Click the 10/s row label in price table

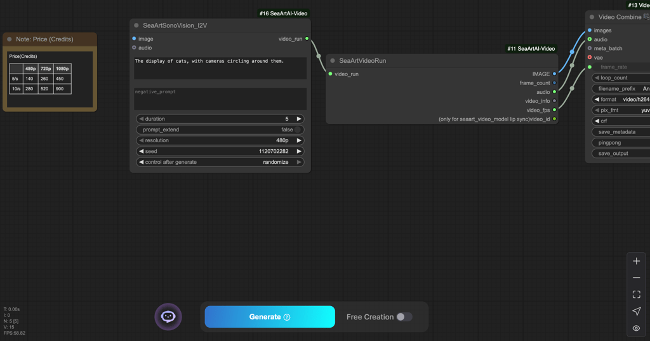(16, 89)
